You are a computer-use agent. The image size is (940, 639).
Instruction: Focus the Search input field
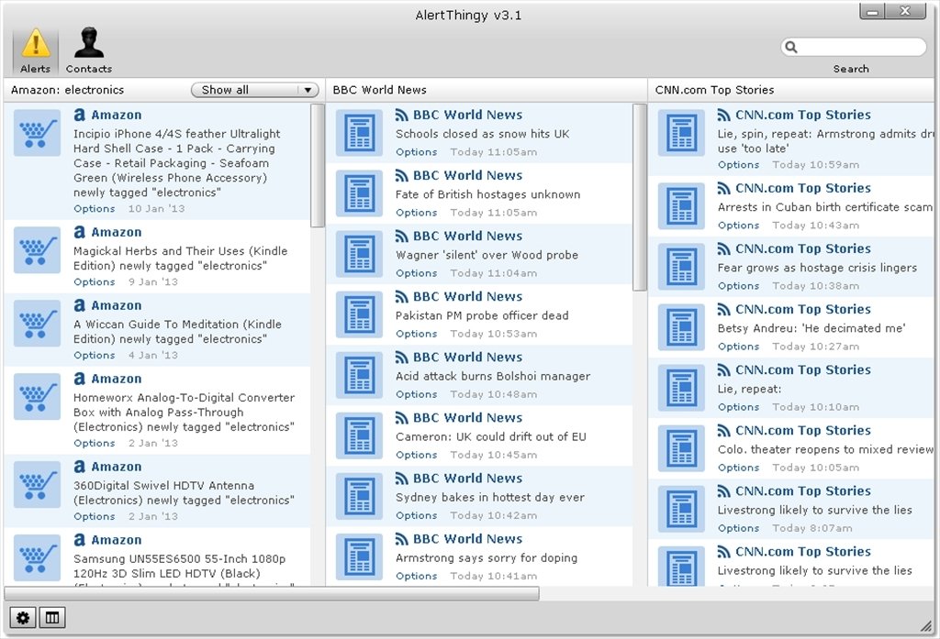click(854, 47)
